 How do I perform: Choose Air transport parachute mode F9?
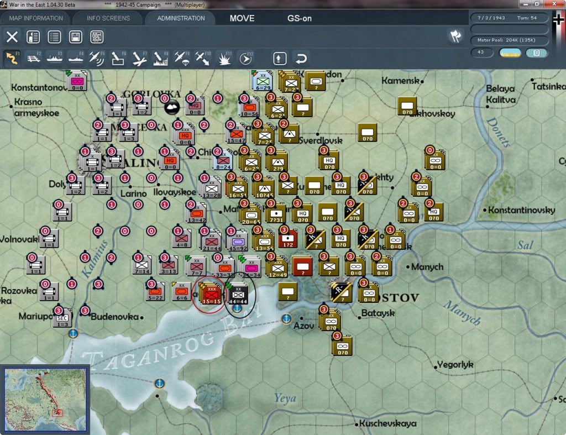[181, 58]
